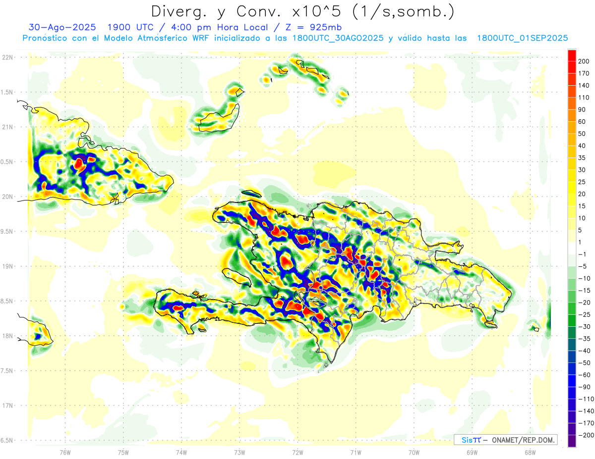Click the green legend segment between -20 and -25

tap(572, 308)
